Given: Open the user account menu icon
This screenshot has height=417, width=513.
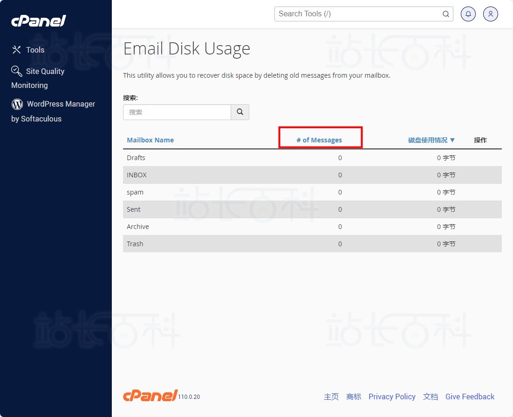Looking at the screenshot, I should (491, 14).
